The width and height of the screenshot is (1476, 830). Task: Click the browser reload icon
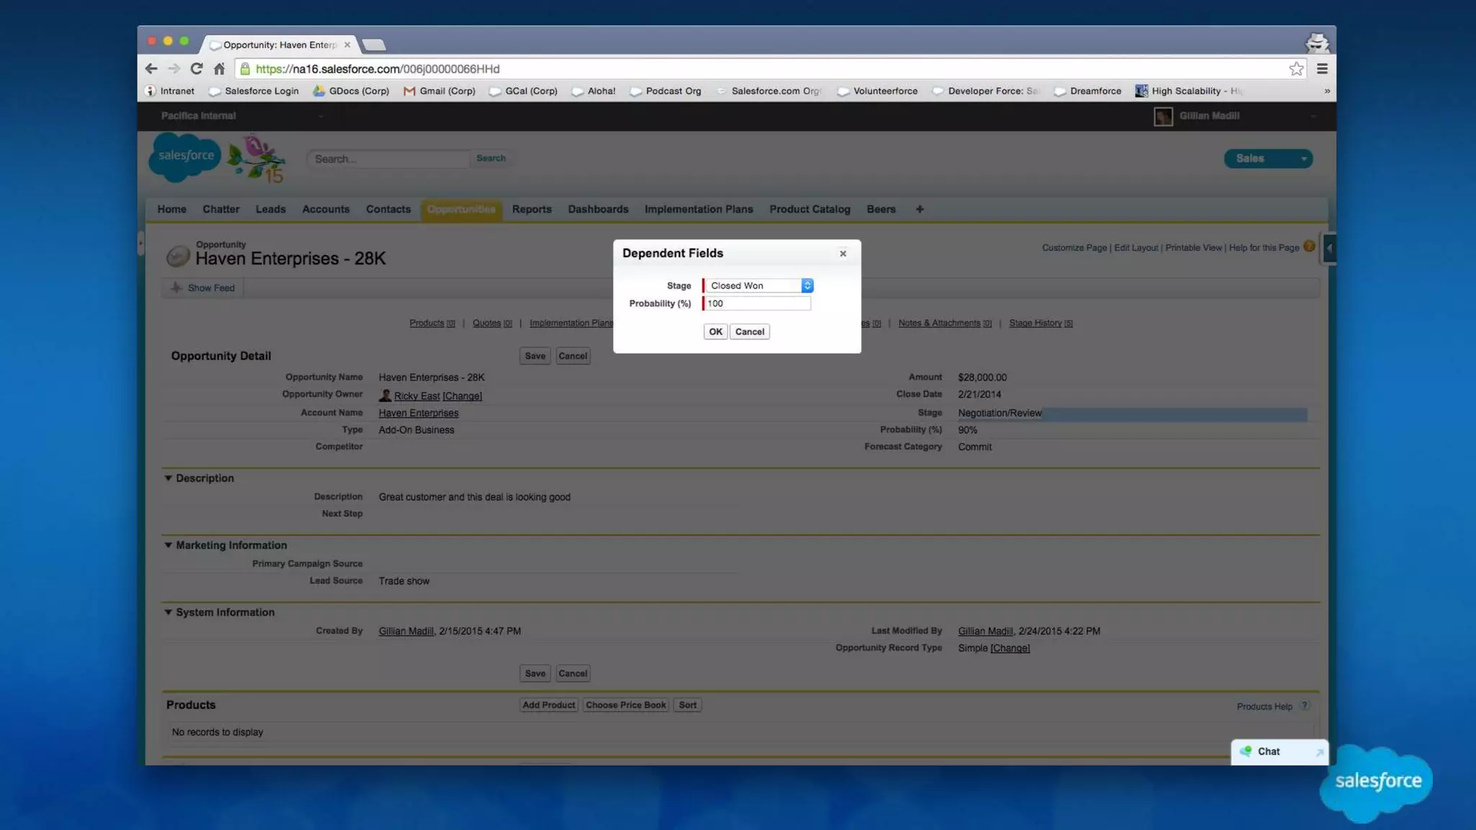tap(196, 68)
